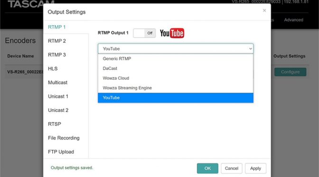Viewport: 319px width, 177px height.
Task: Choose DaCast in the dropdown list
Action: [176, 69]
